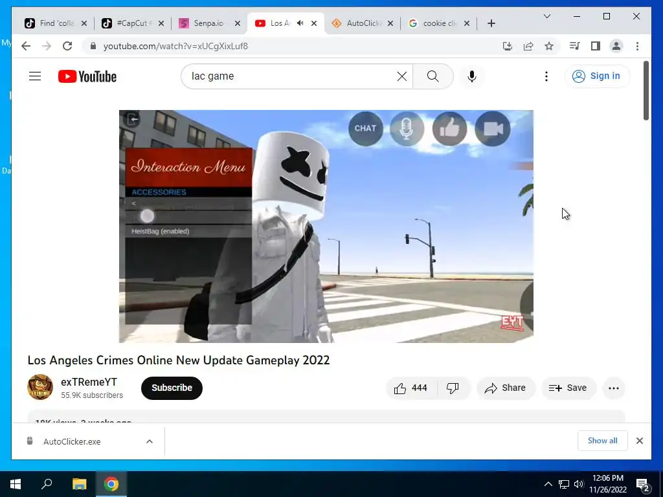Viewport: 663px width, 497px height.
Task: Open File Explorer from the taskbar
Action: [80, 484]
